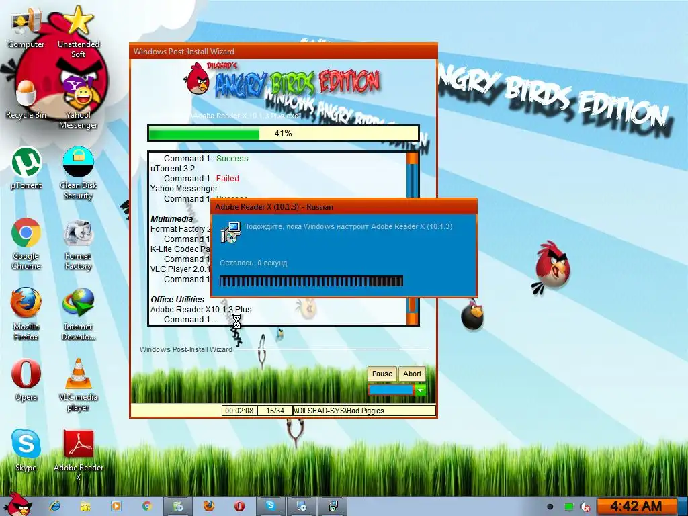Click the Angry Birds Start button
The height and width of the screenshot is (516, 688).
point(18,505)
